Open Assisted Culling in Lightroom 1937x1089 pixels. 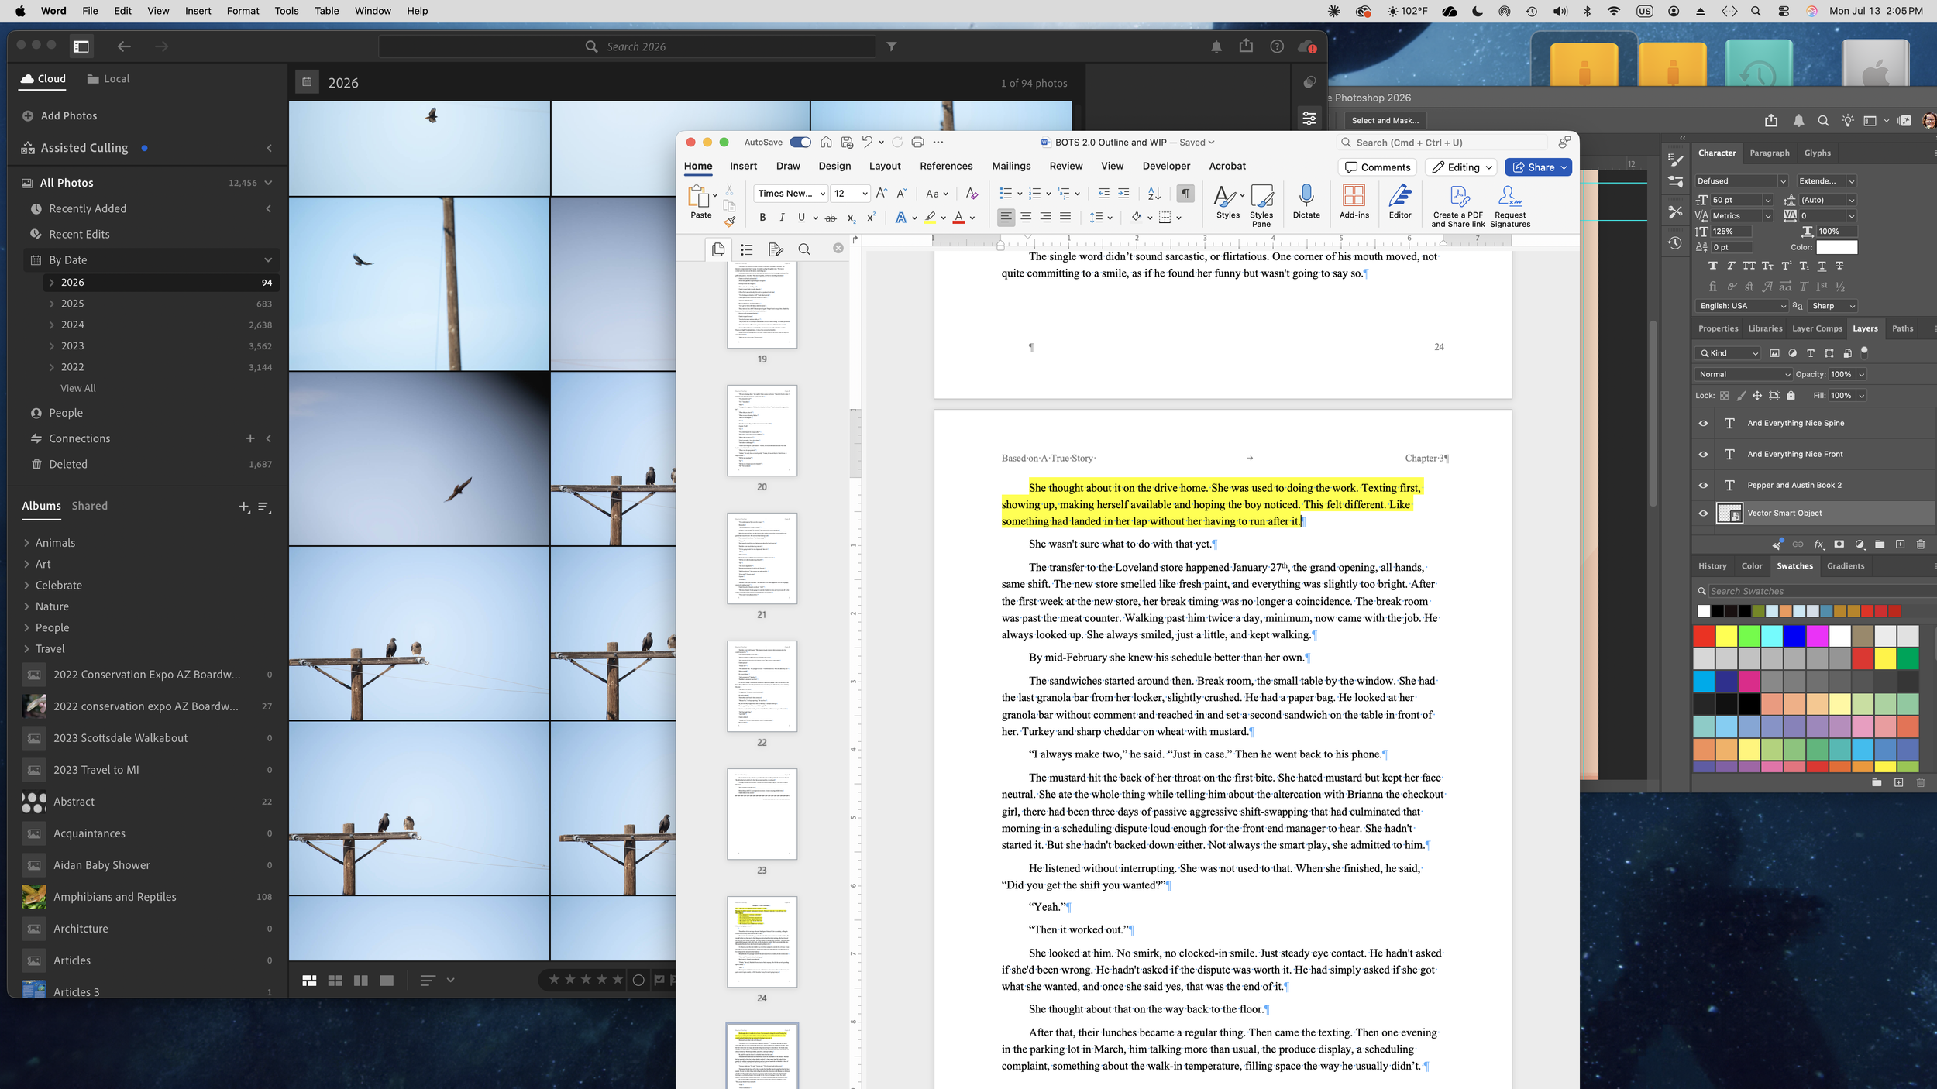click(84, 148)
